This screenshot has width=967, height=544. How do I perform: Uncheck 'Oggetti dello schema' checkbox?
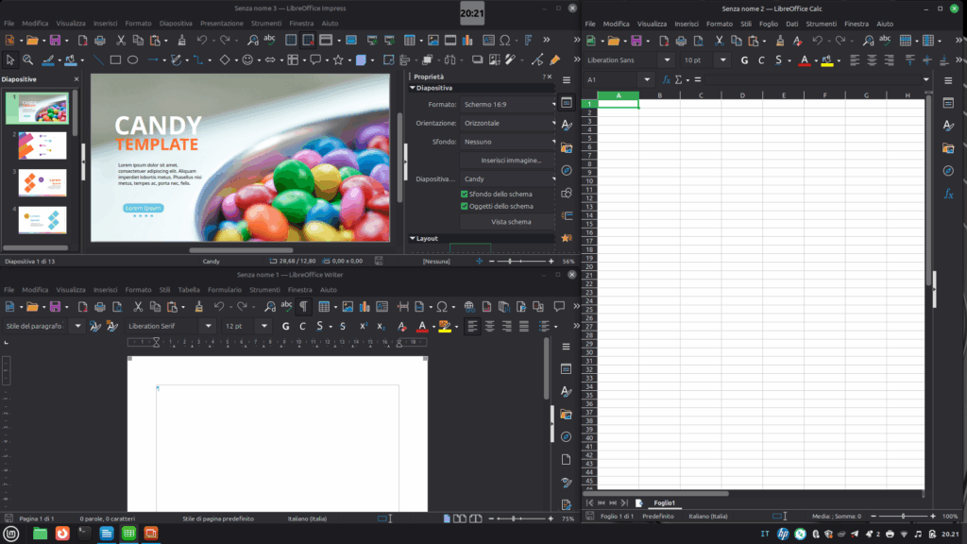pyautogui.click(x=465, y=206)
